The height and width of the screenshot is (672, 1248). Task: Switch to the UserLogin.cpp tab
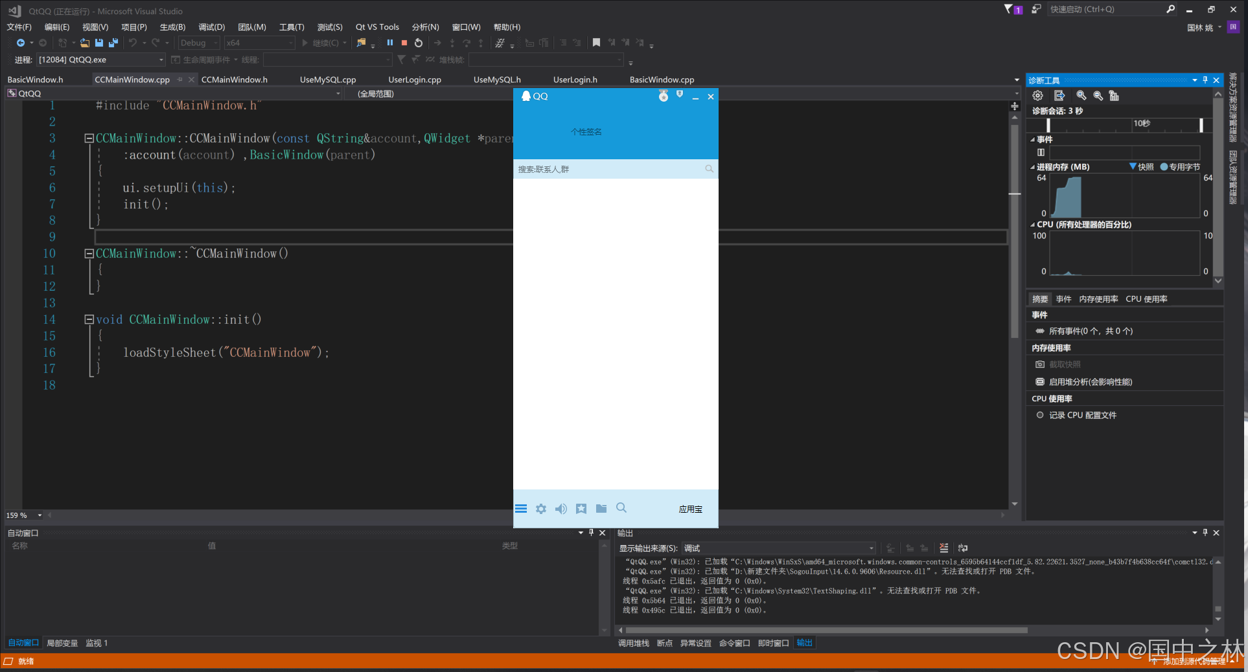(x=415, y=80)
